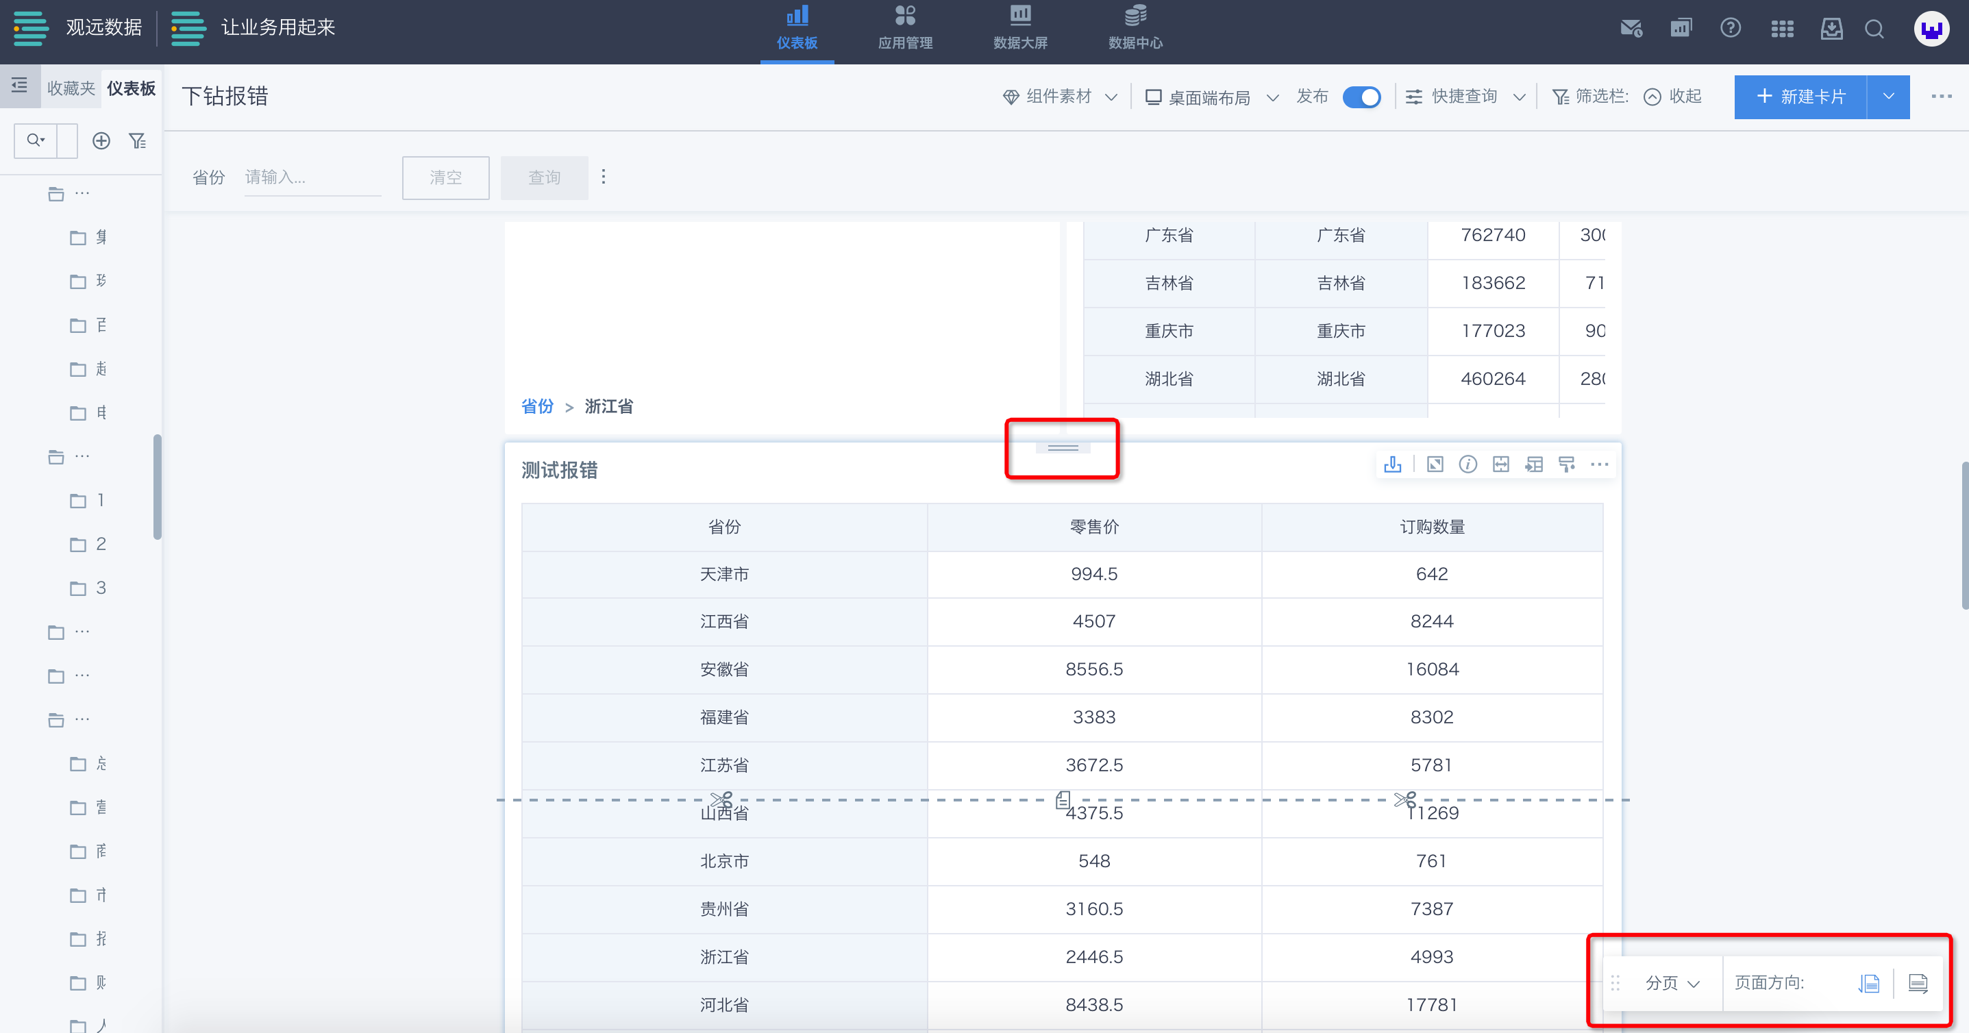Click the 省份 breadcrumb link
Viewport: 1969px width, 1033px height.
[x=536, y=406]
